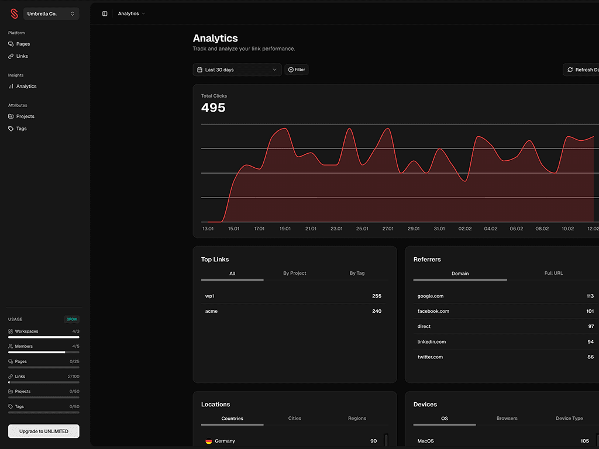The width and height of the screenshot is (599, 449).
Task: Select the Pages icon in the sidebar
Action: click(10, 44)
